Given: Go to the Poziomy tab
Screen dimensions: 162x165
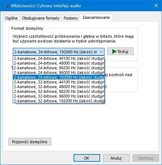Looking at the screenshot, I should 71,18.
